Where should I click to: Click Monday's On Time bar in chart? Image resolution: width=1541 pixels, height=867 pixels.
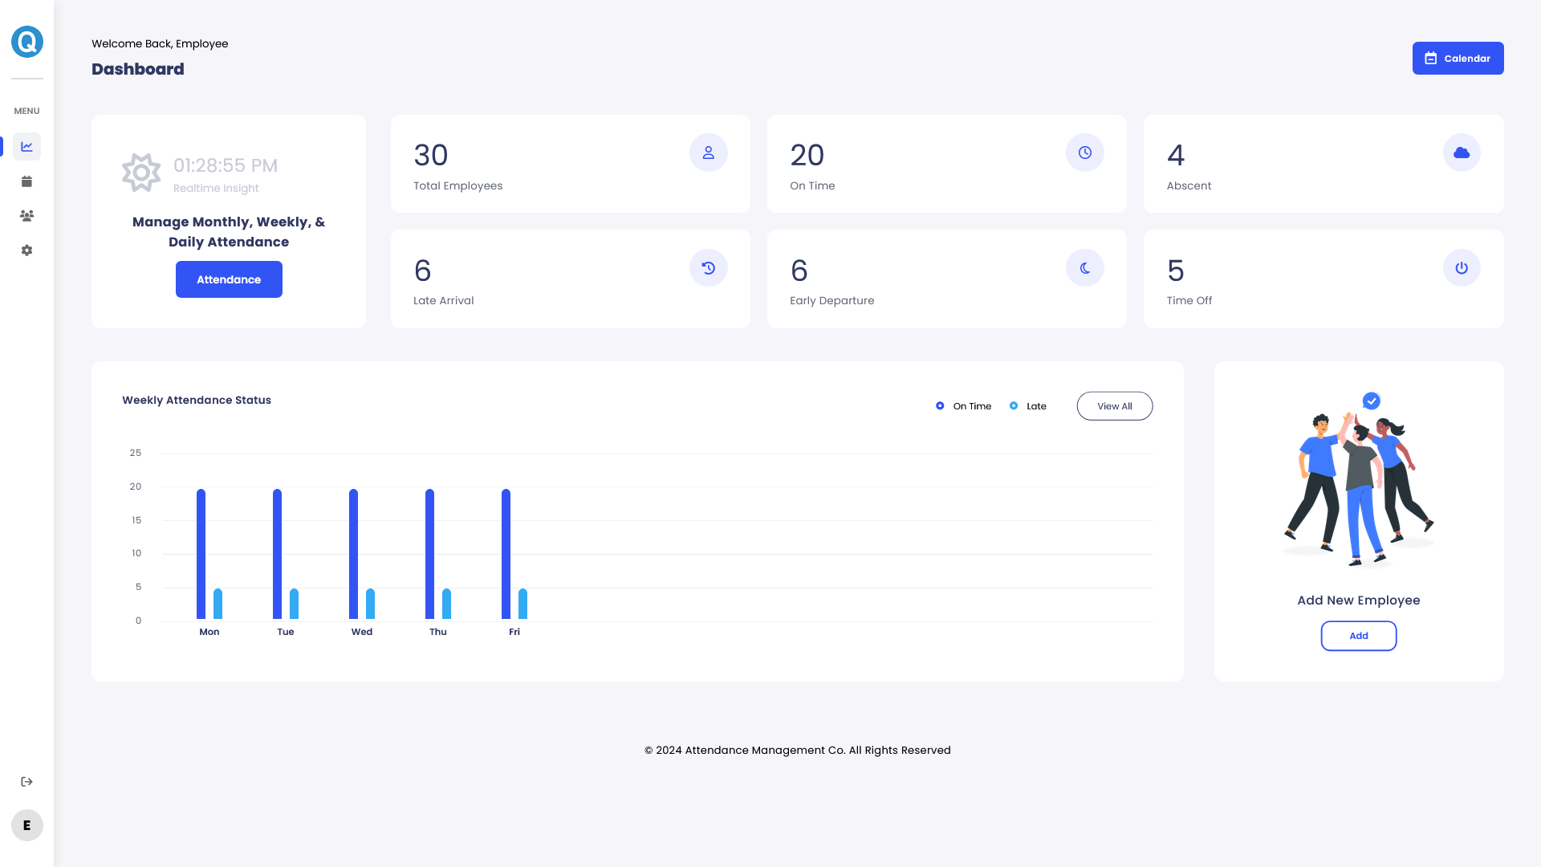tap(201, 554)
